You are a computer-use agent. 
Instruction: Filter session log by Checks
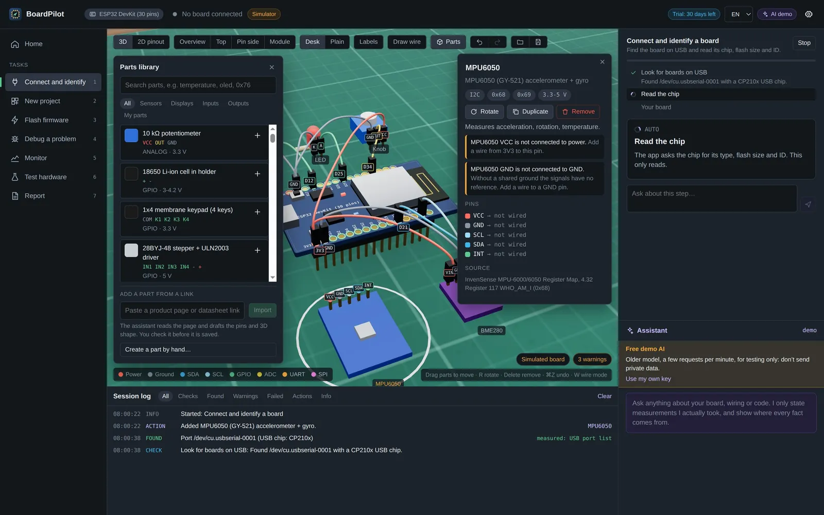187,397
